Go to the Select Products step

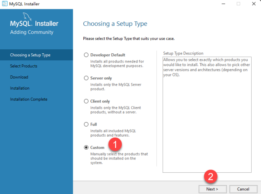click(23, 66)
